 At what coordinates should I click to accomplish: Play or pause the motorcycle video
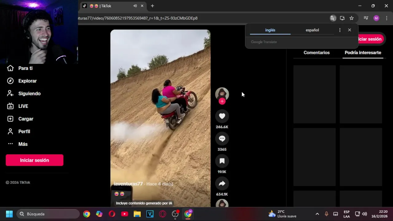(160, 118)
